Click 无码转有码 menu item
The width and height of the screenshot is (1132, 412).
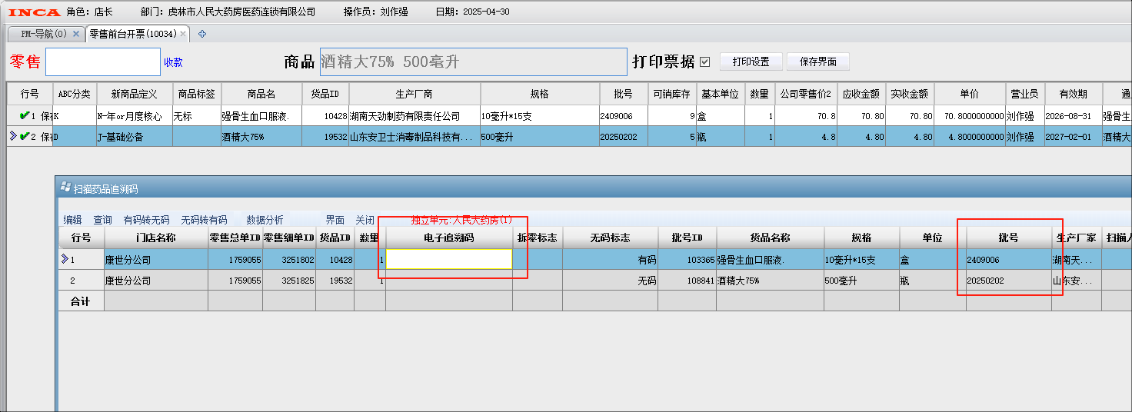204,220
